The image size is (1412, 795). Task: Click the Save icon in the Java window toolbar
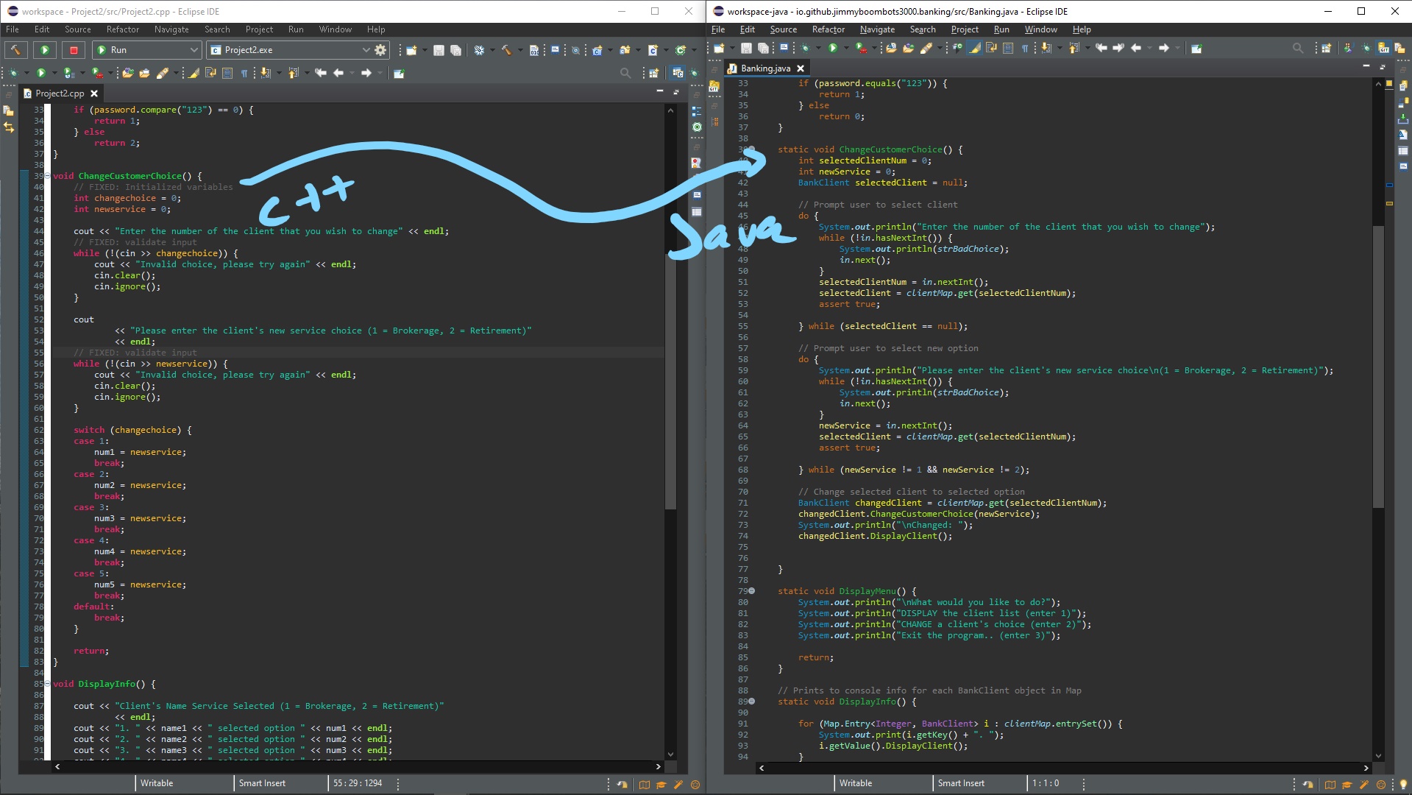[x=746, y=49]
